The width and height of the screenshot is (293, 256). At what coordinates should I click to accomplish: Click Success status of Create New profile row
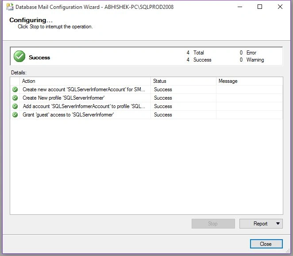(163, 98)
